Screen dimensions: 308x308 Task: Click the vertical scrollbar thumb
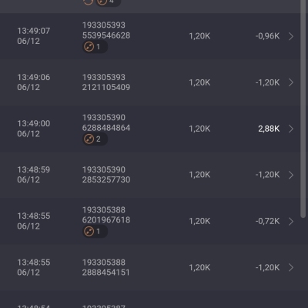303,109
